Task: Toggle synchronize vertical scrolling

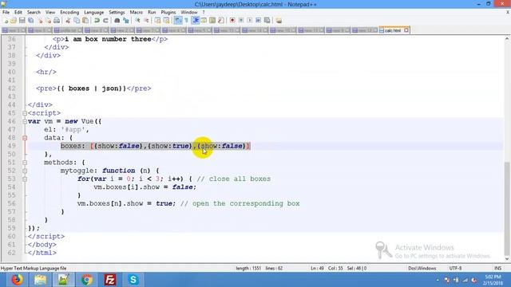Action: [x=157, y=21]
